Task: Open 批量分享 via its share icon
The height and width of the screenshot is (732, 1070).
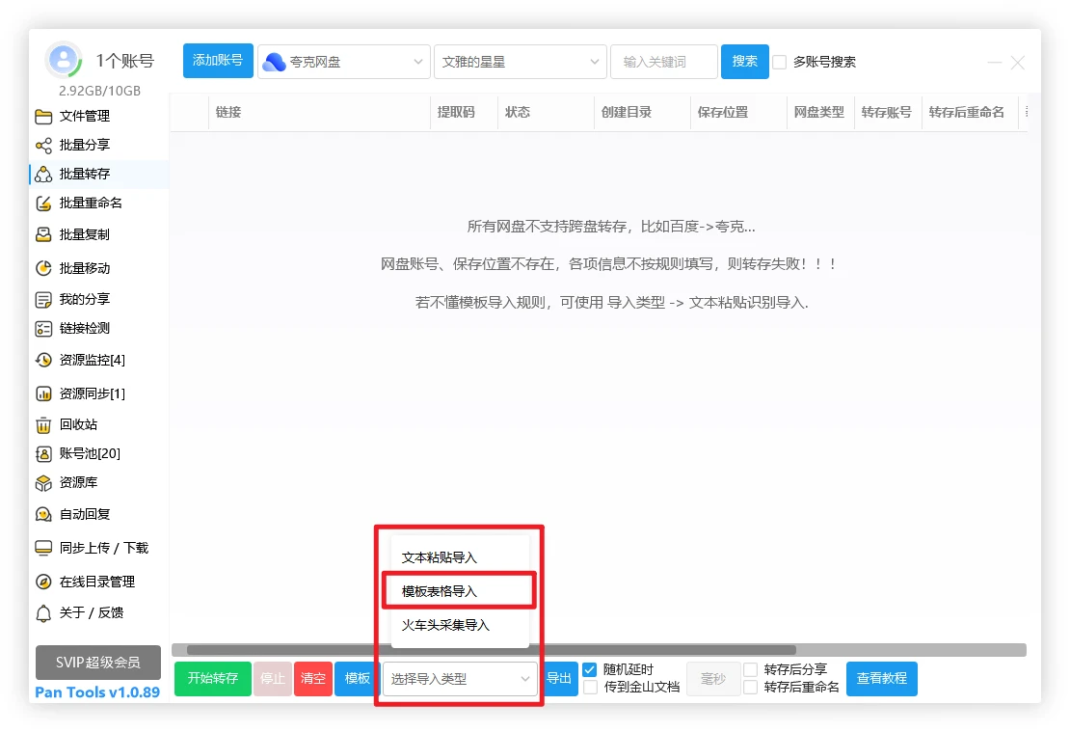Action: 43,146
